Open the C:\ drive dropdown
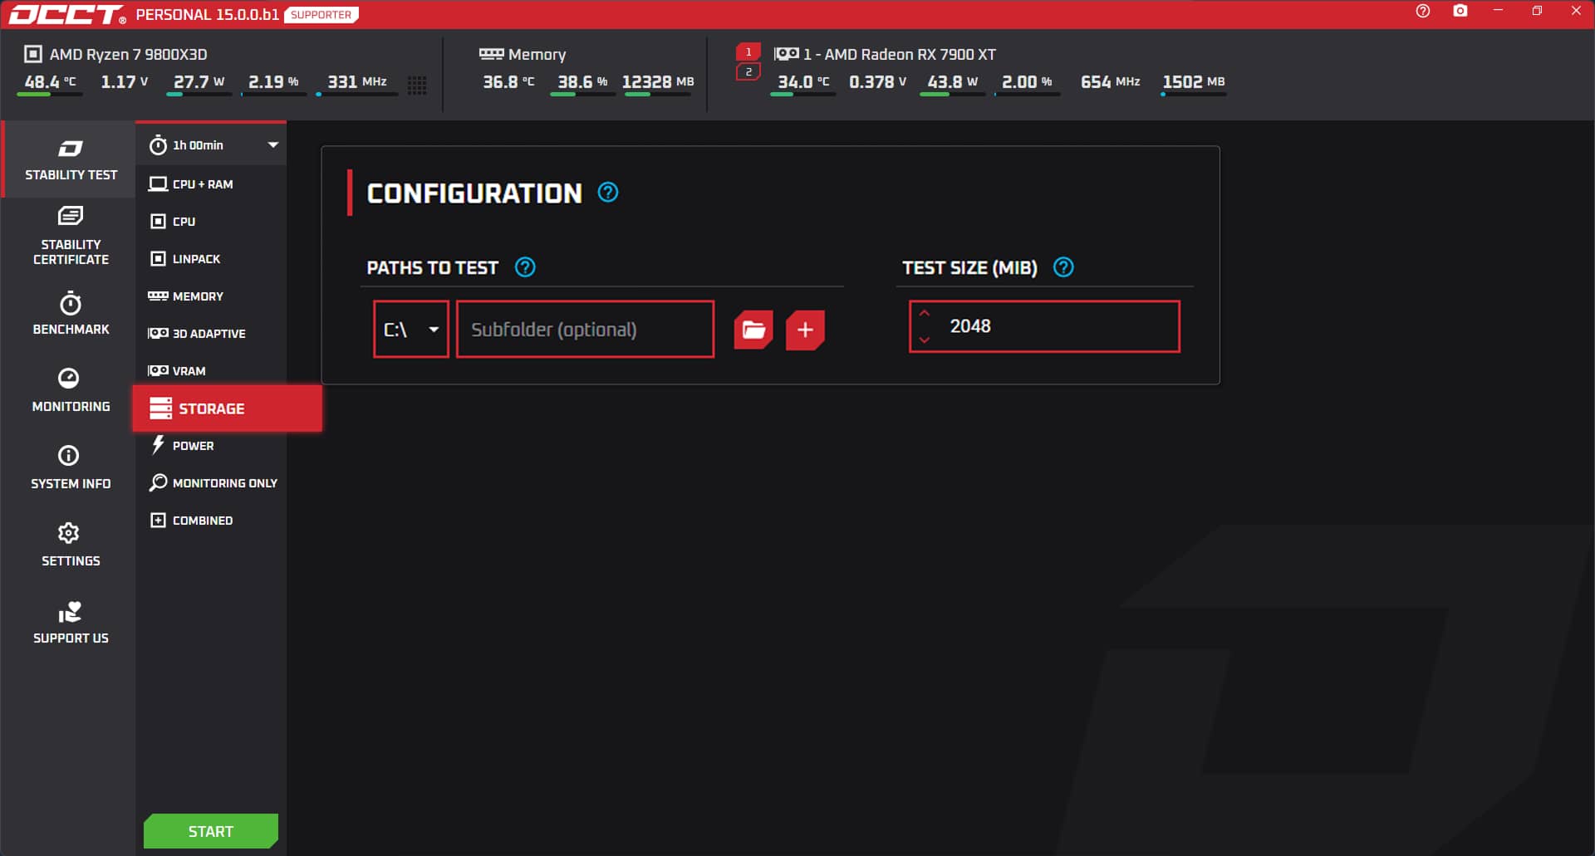 (x=411, y=330)
